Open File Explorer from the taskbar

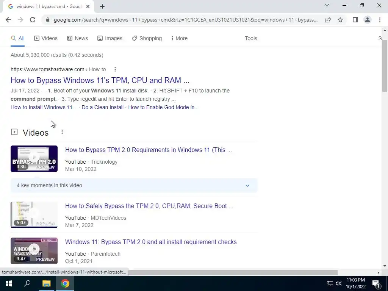[x=46, y=283]
